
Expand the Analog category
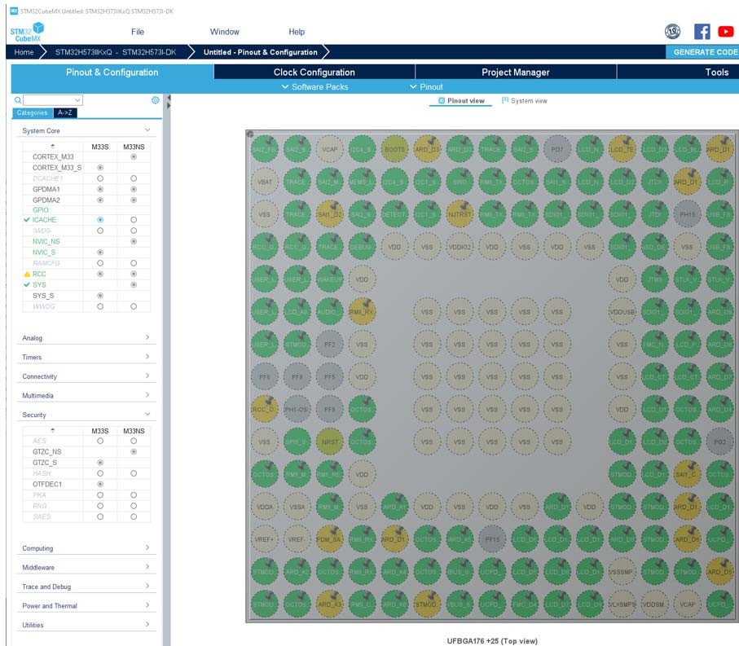click(x=86, y=338)
